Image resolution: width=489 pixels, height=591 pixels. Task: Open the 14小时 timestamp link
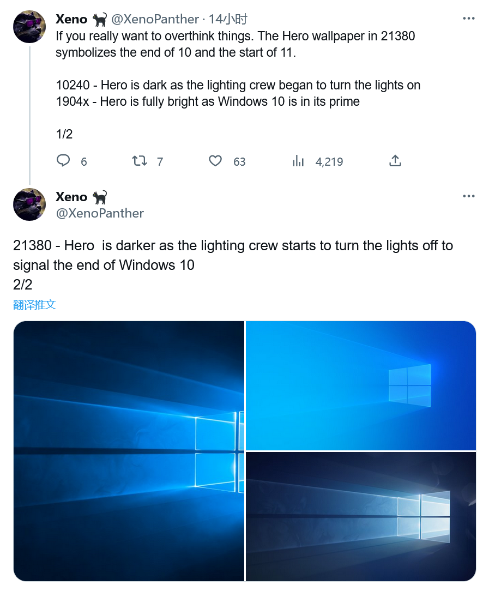click(228, 19)
